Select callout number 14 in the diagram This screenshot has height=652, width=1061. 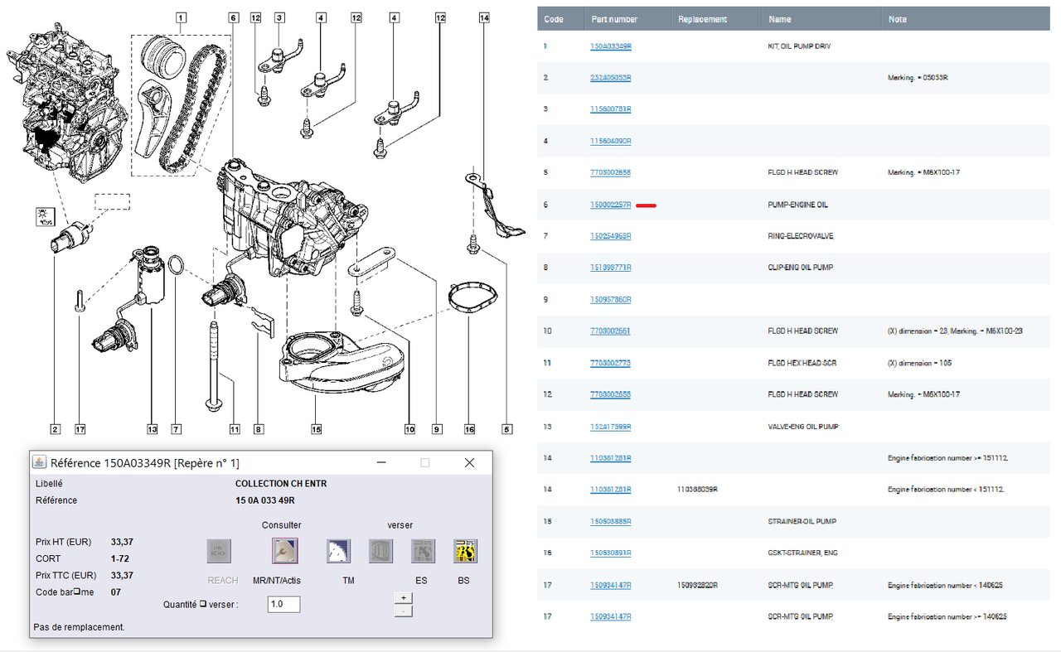pos(484,17)
